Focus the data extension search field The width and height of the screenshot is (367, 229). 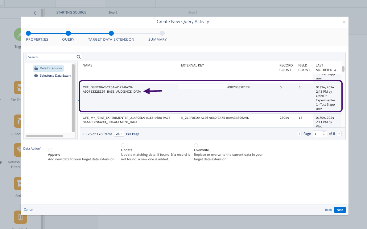coord(51,57)
